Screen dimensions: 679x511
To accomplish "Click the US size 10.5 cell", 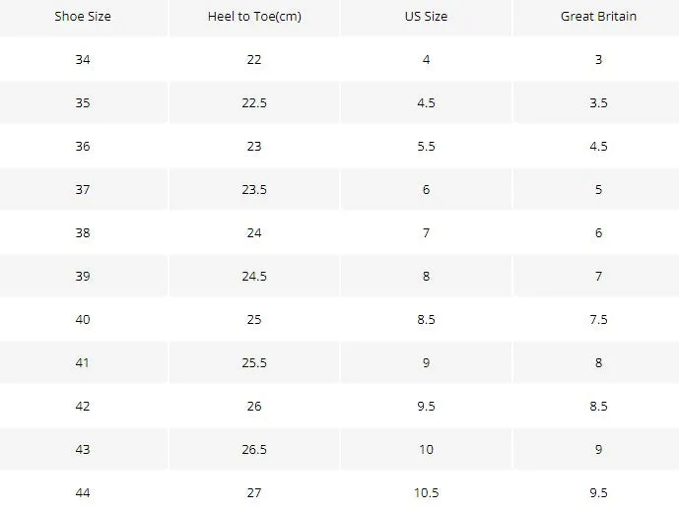I will click(426, 492).
